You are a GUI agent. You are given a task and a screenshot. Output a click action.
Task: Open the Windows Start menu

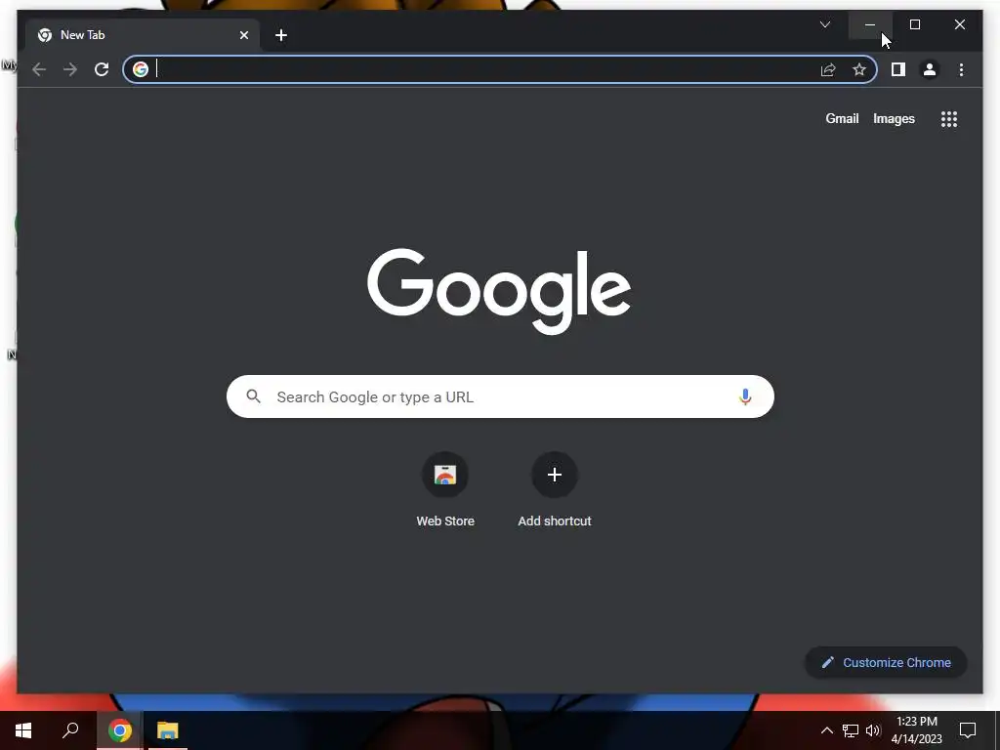23,730
